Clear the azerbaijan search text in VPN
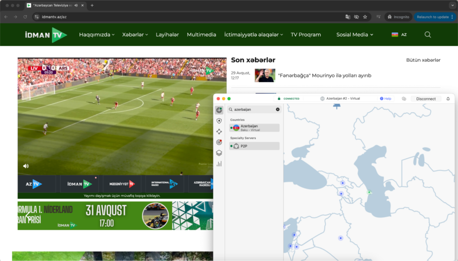Image resolution: width=458 pixels, height=261 pixels. (277, 109)
